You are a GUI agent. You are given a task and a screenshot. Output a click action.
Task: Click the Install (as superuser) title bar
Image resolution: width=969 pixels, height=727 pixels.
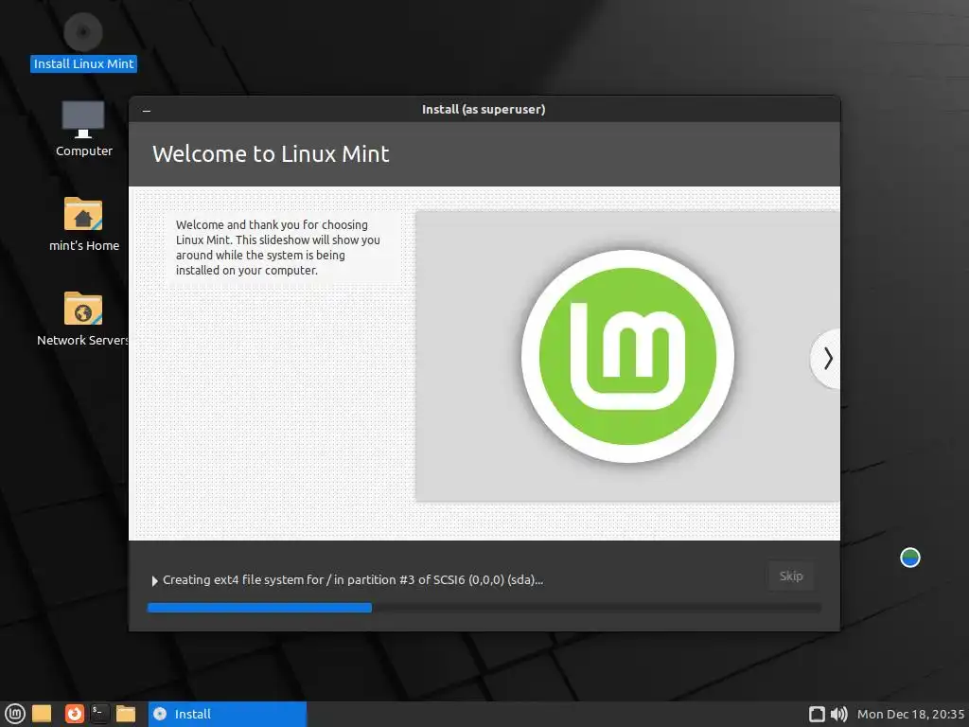coord(484,110)
